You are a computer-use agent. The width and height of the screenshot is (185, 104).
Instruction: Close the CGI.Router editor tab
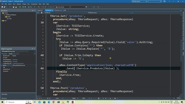[x=52, y=10]
